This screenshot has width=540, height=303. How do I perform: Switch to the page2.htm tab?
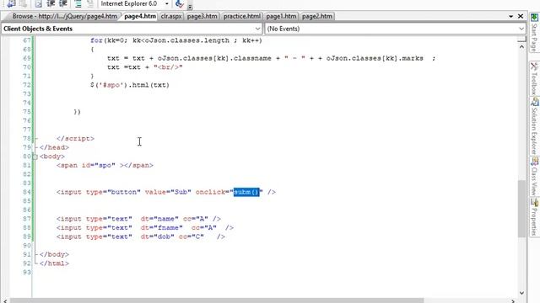(317, 16)
